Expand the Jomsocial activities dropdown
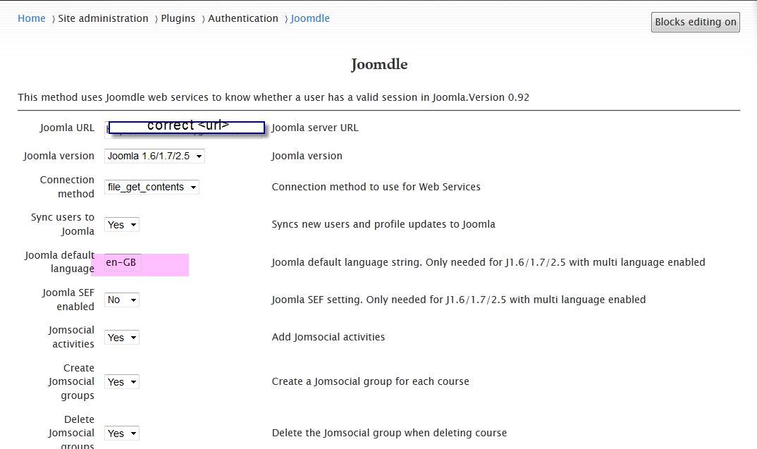 click(x=122, y=338)
